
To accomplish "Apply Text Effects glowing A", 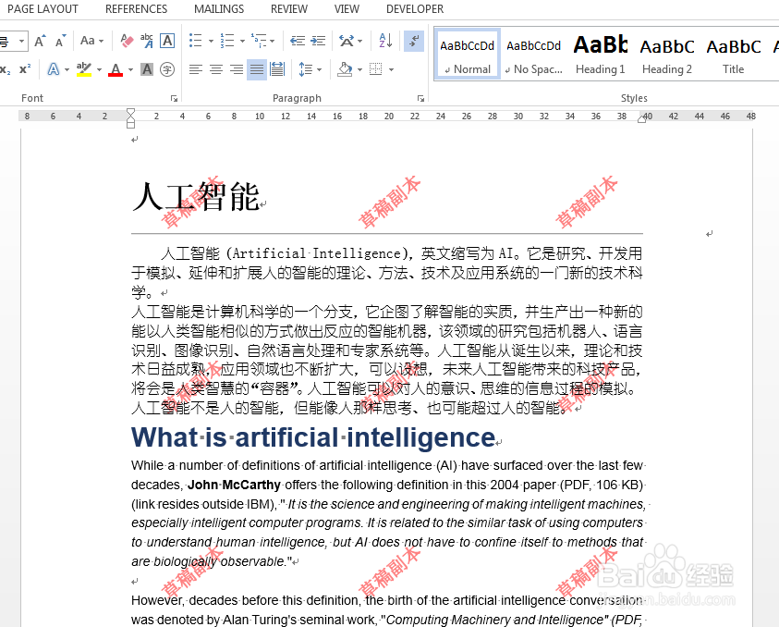I will 54,69.
